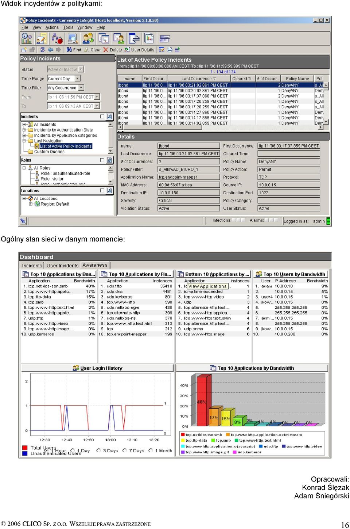Click the Find binoculars button
This screenshot has height=529, width=350.
pos(74,50)
